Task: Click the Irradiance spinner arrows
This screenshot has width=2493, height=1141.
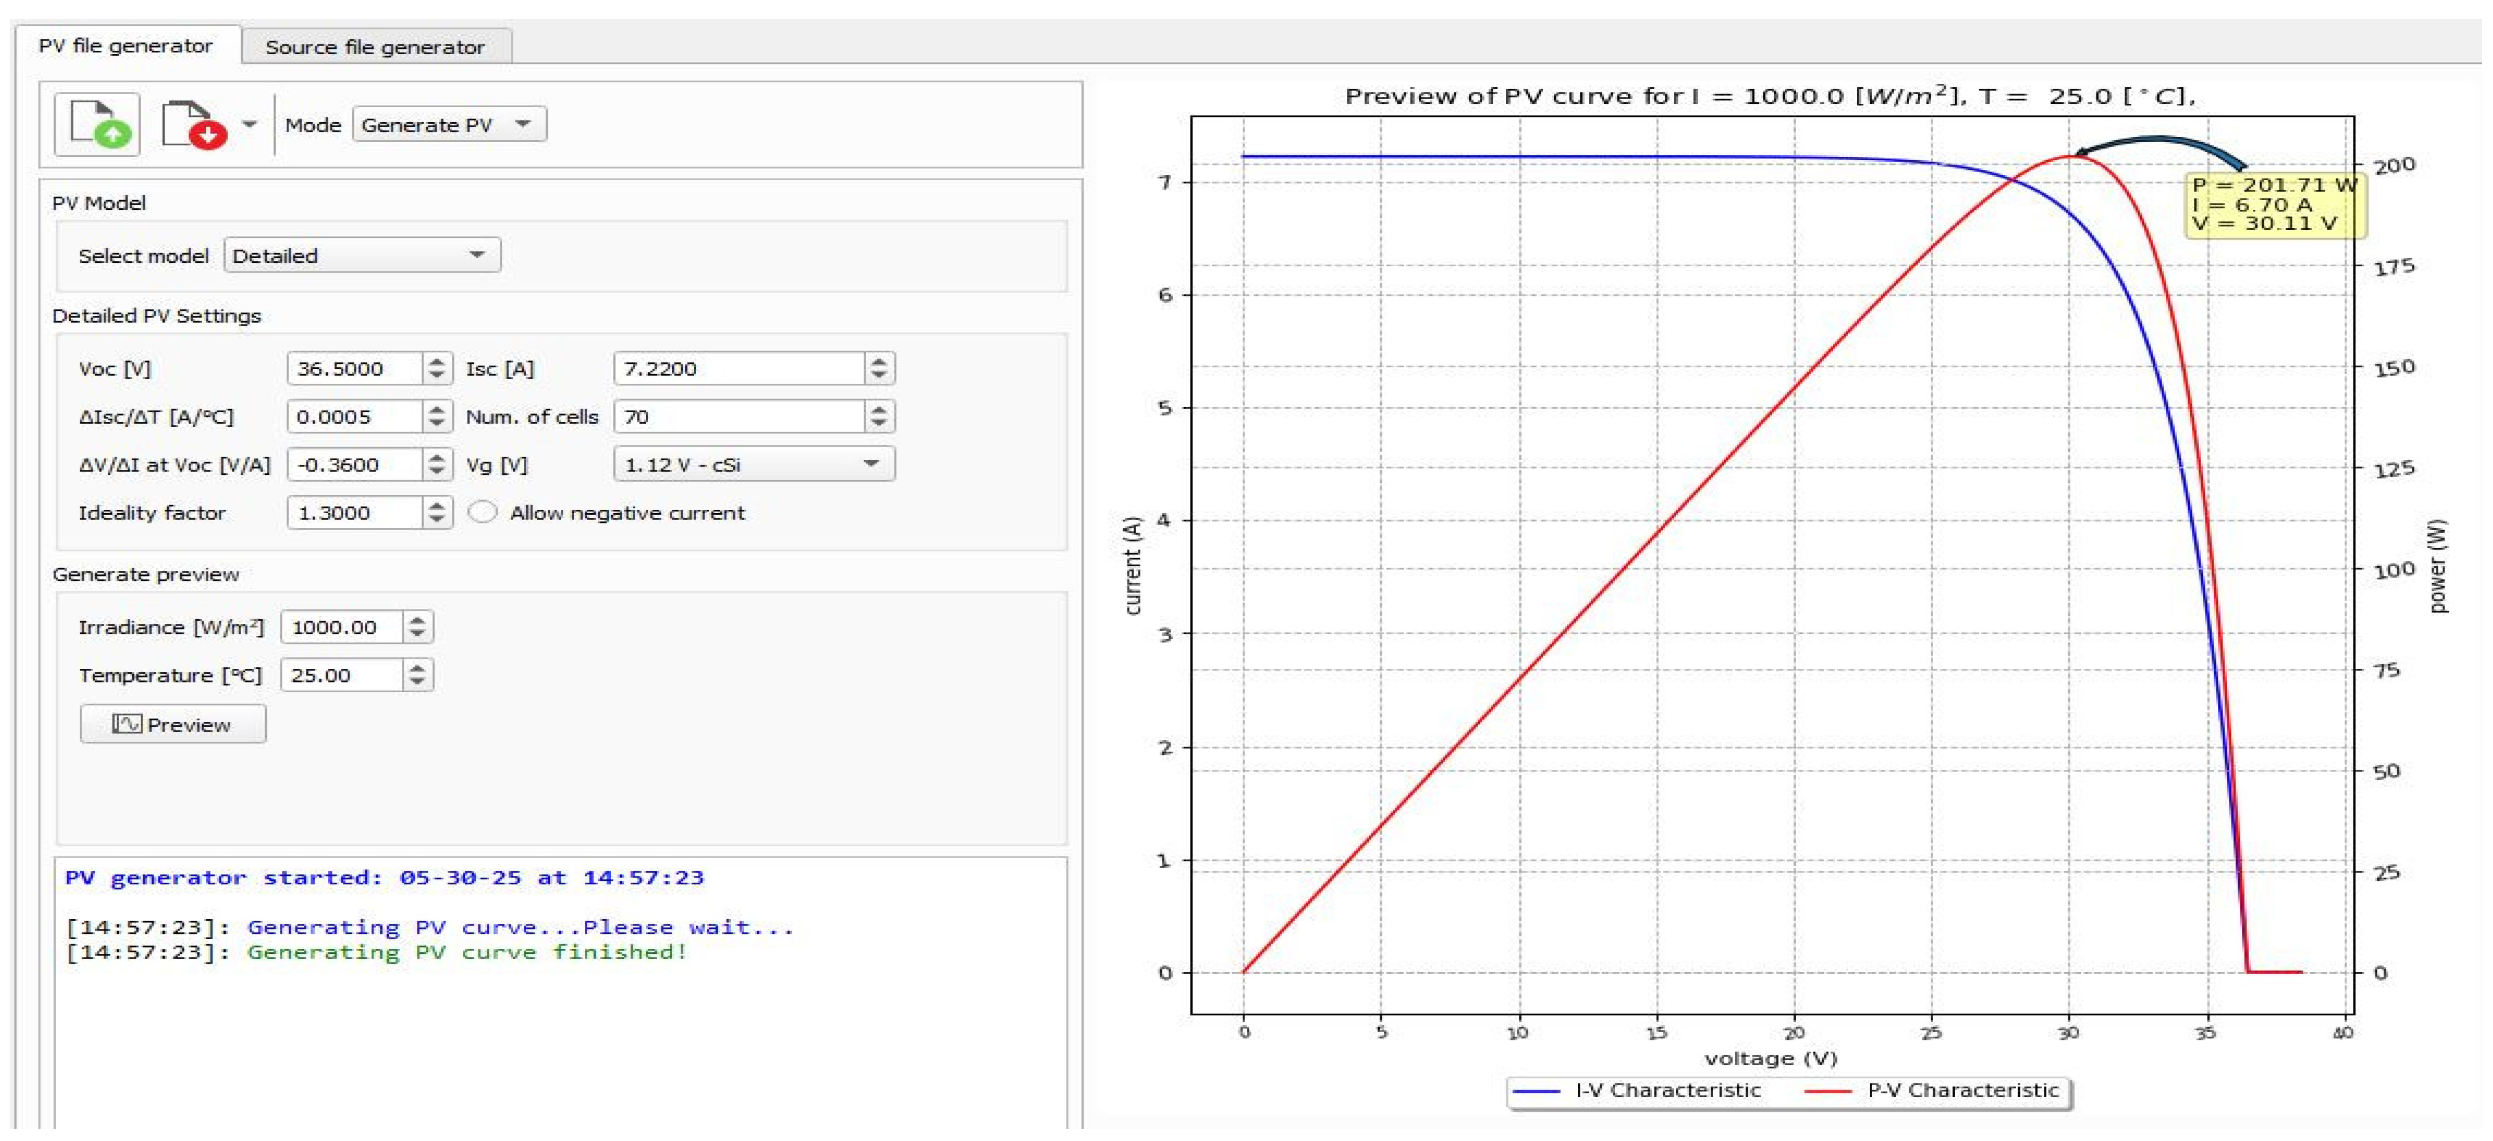Action: 417,627
